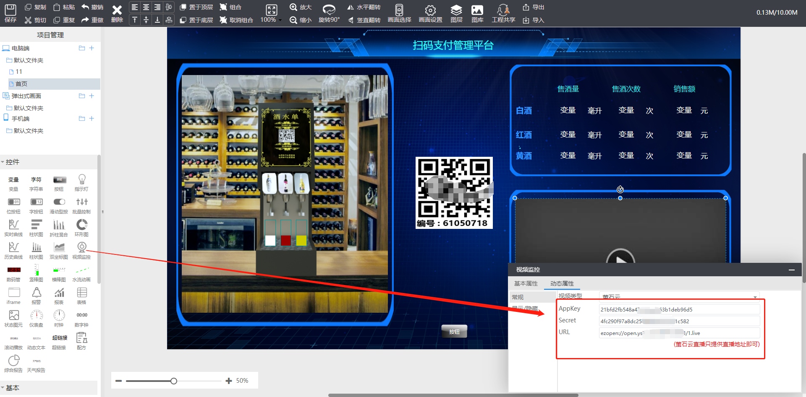Pick the 批量控制 batch control widget
The width and height of the screenshot is (806, 397).
coord(82,206)
